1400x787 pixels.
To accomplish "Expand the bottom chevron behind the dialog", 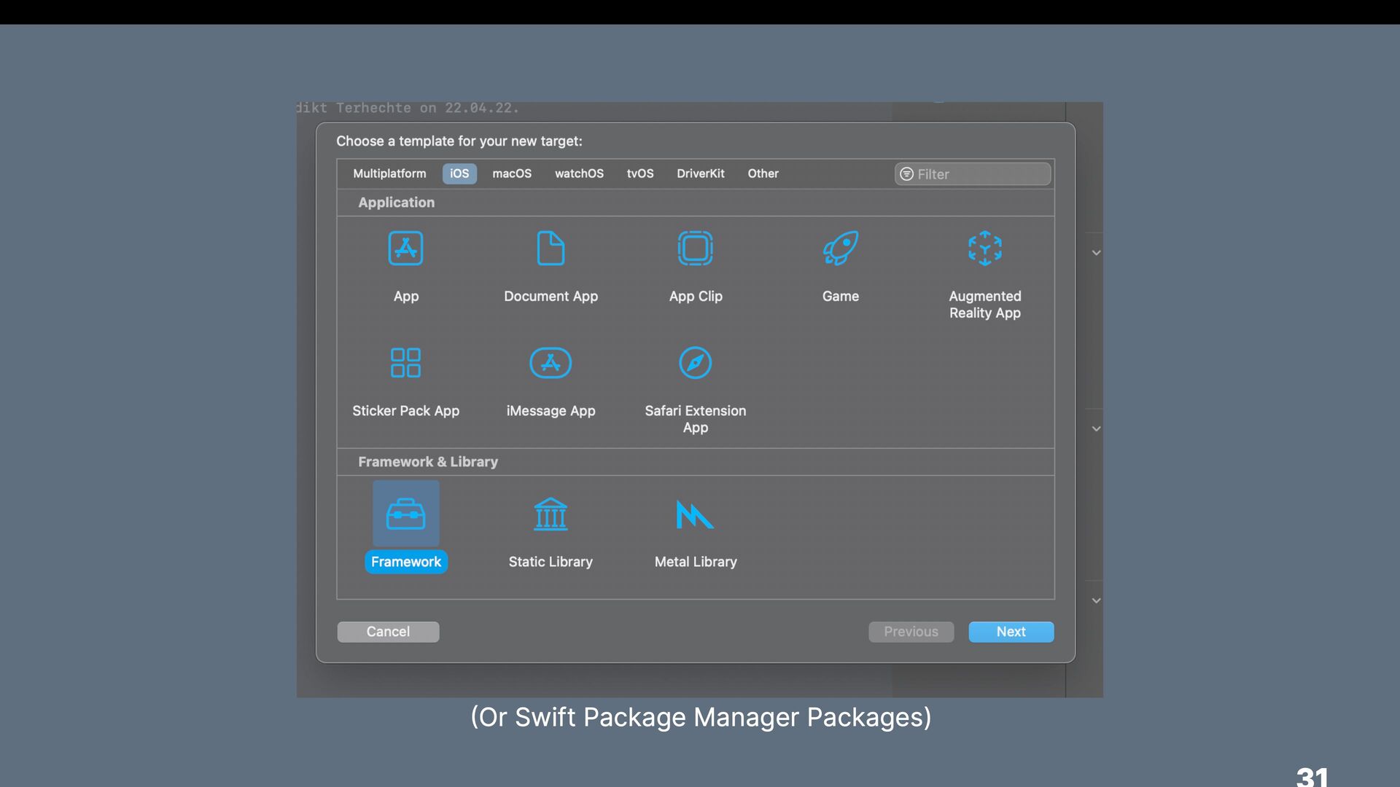I will [x=1096, y=601].
